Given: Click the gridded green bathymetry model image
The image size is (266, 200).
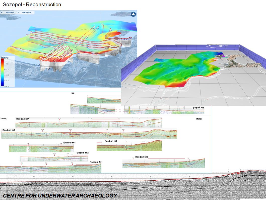Looking at the screenshot, I should pyautogui.click(x=193, y=75).
